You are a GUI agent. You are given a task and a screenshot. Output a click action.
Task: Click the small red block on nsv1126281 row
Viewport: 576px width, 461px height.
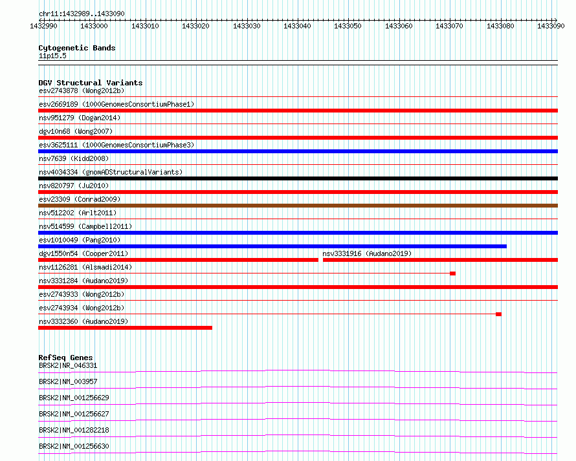pos(452,273)
